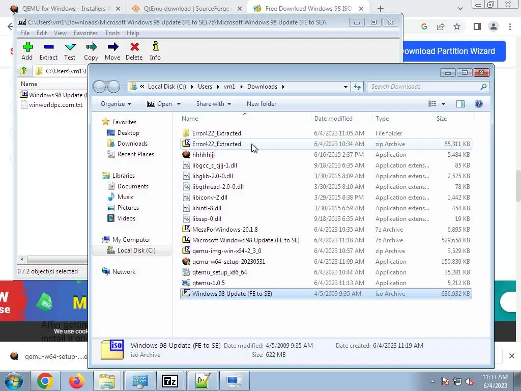The image size is (521, 391).
Task: Click the 7-Zip taskbar icon
Action: point(170,381)
